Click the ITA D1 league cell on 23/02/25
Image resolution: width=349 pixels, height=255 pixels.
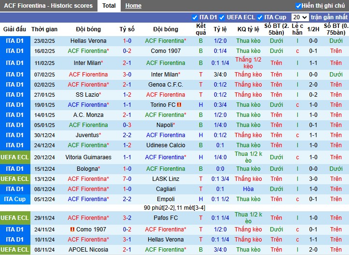[15, 41]
